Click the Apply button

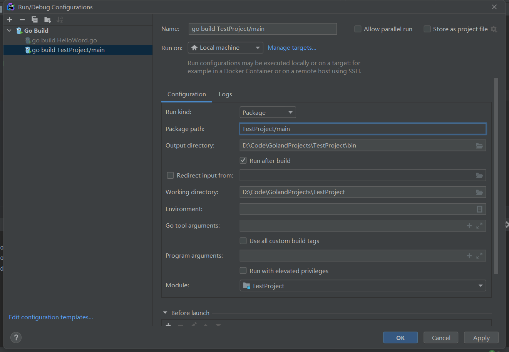(x=481, y=338)
